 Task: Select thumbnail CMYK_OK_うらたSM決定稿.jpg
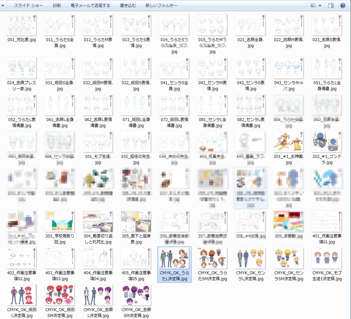click(x=213, y=258)
